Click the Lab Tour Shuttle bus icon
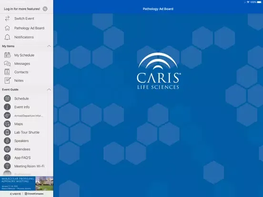This screenshot has height=197, width=263. [x=7, y=132]
